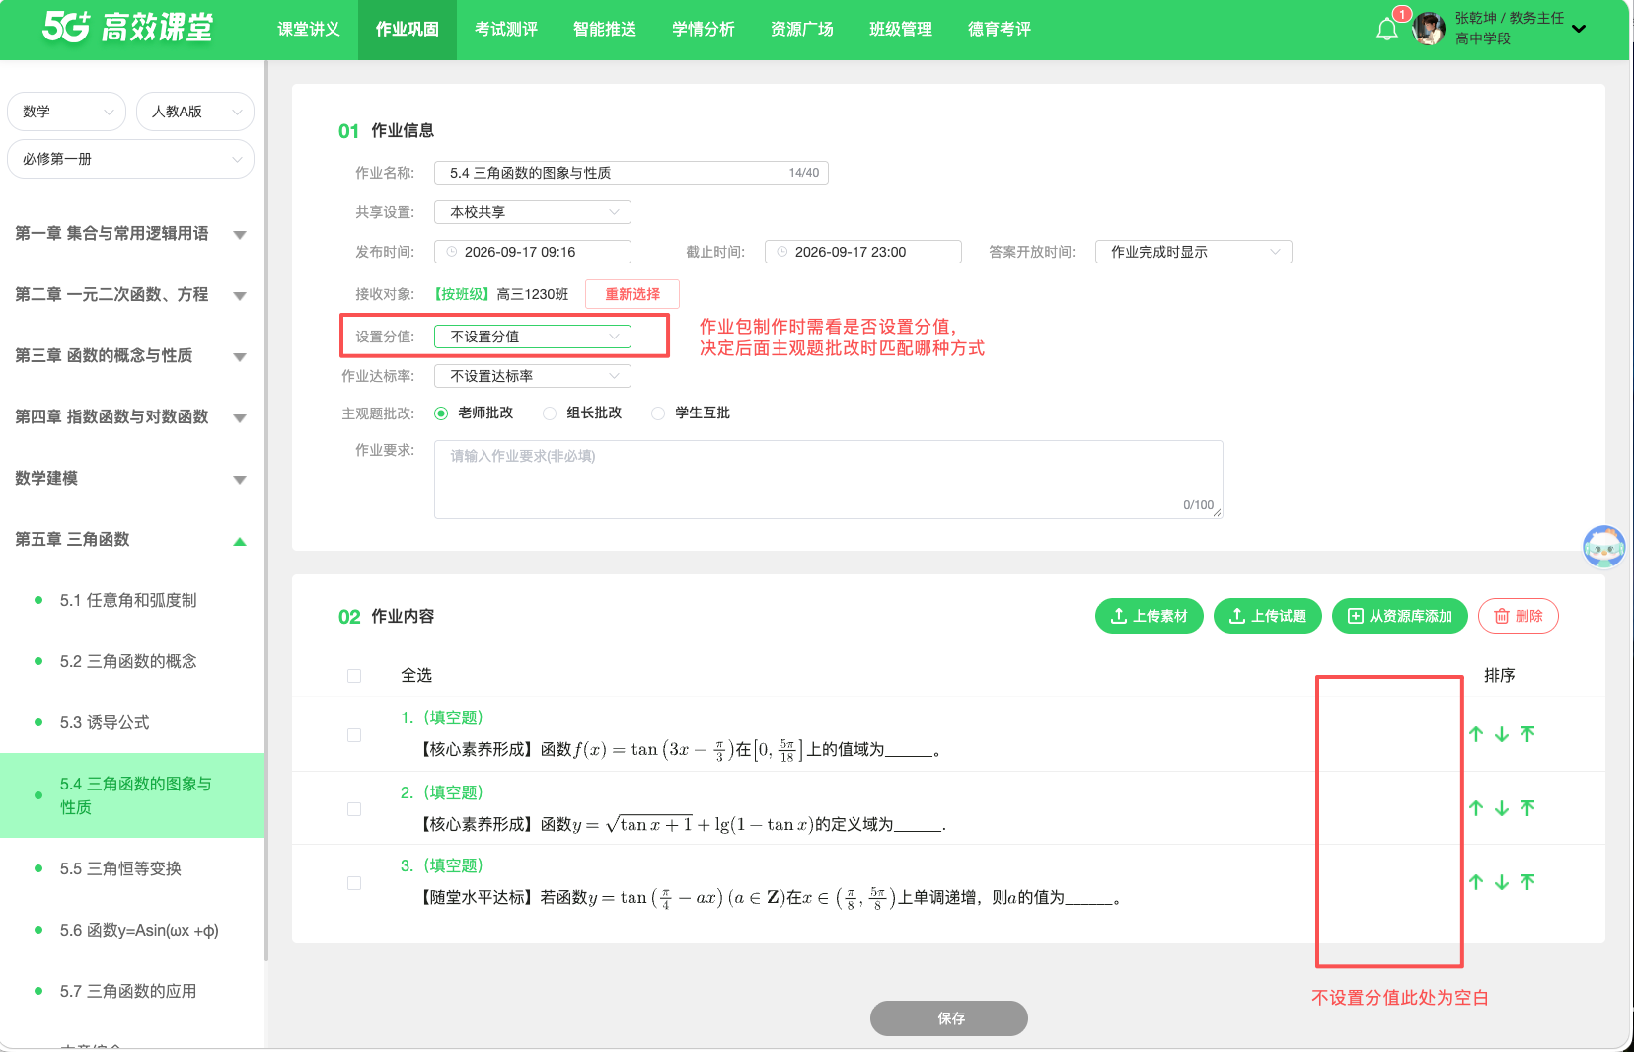Open the 不设置分值 dropdown

click(533, 337)
